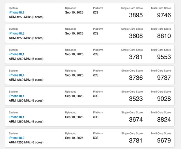Click the multi-core score 8810
Image resolution: width=181 pixels, height=149 pixels.
(164, 36)
